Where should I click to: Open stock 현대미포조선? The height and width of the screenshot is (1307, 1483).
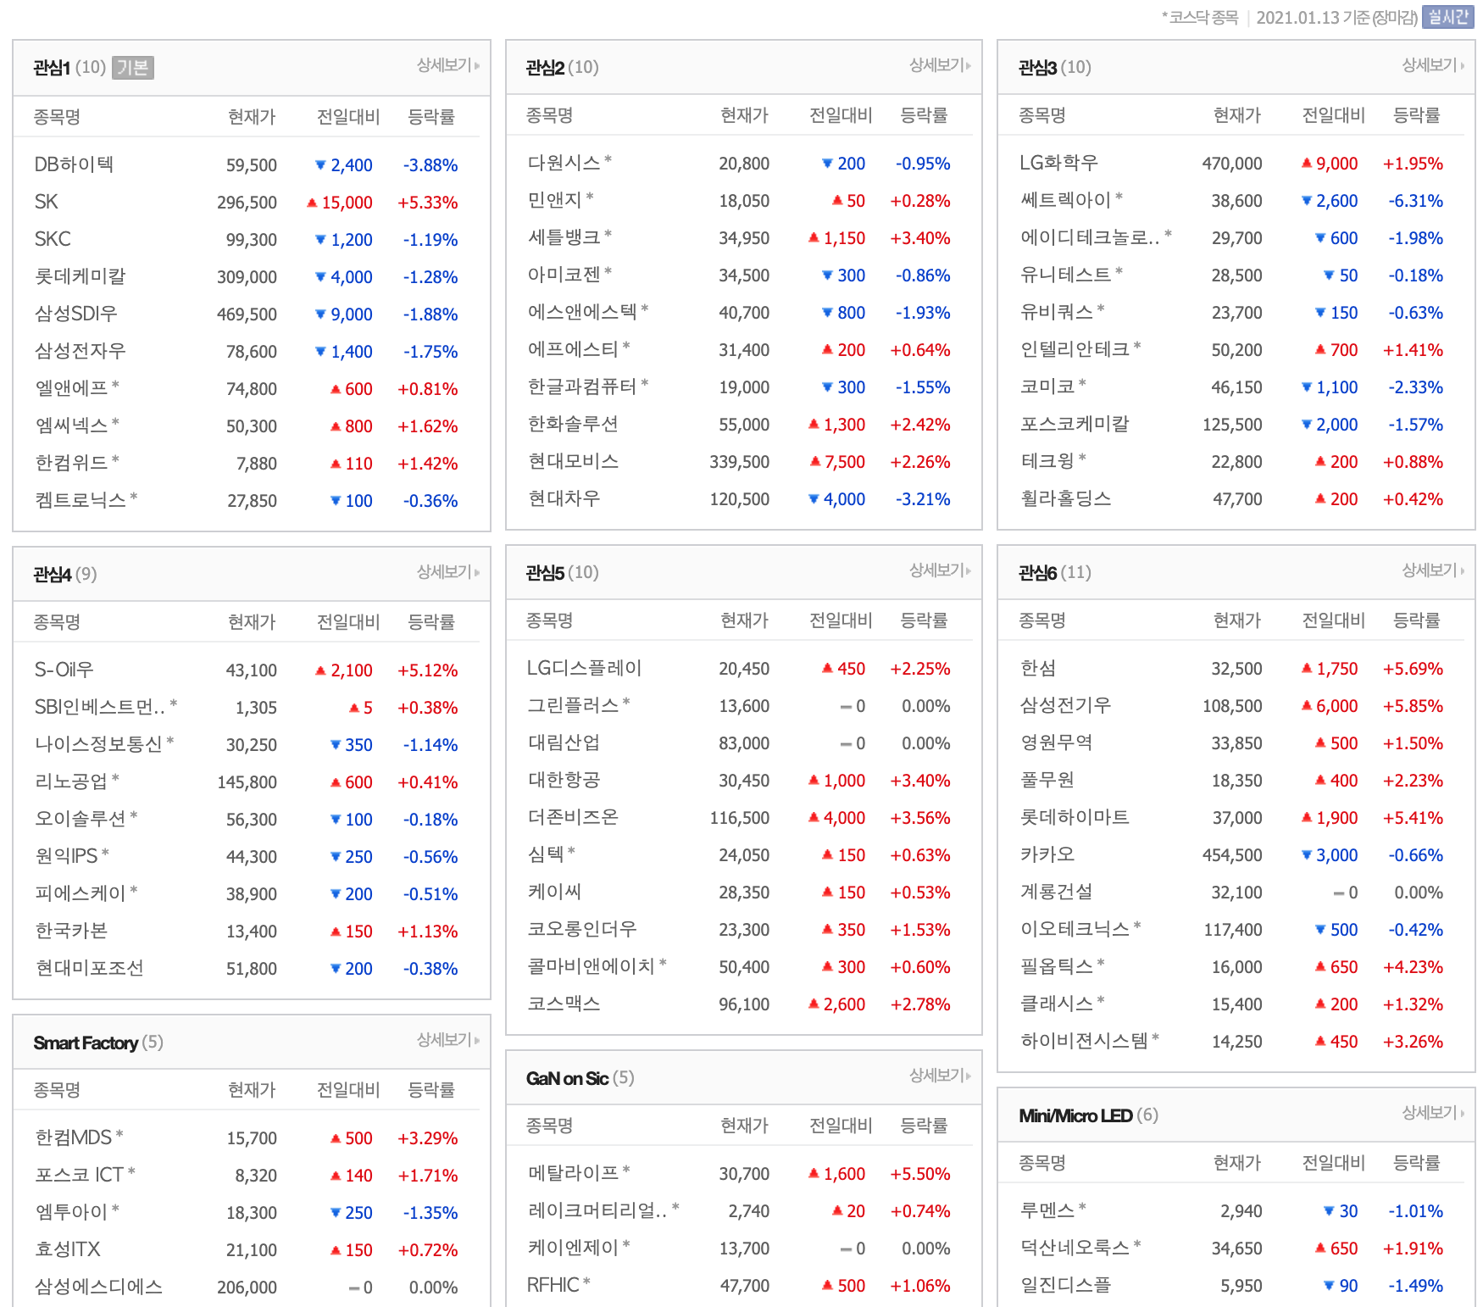(x=89, y=968)
